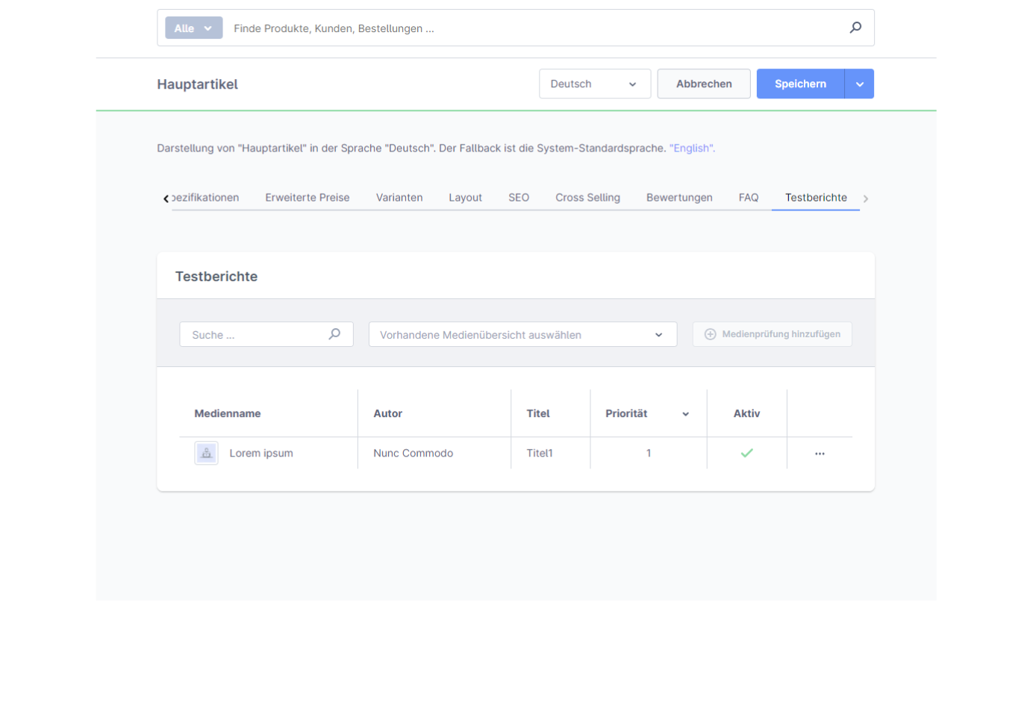The image size is (1033, 702).
Task: Select the Testberichte tab
Action: click(816, 198)
